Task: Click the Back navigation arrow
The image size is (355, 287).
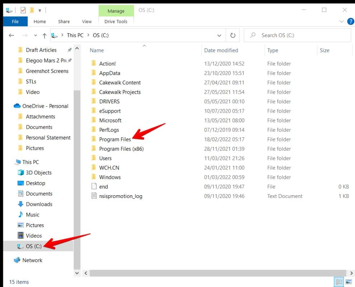Action: (11, 35)
